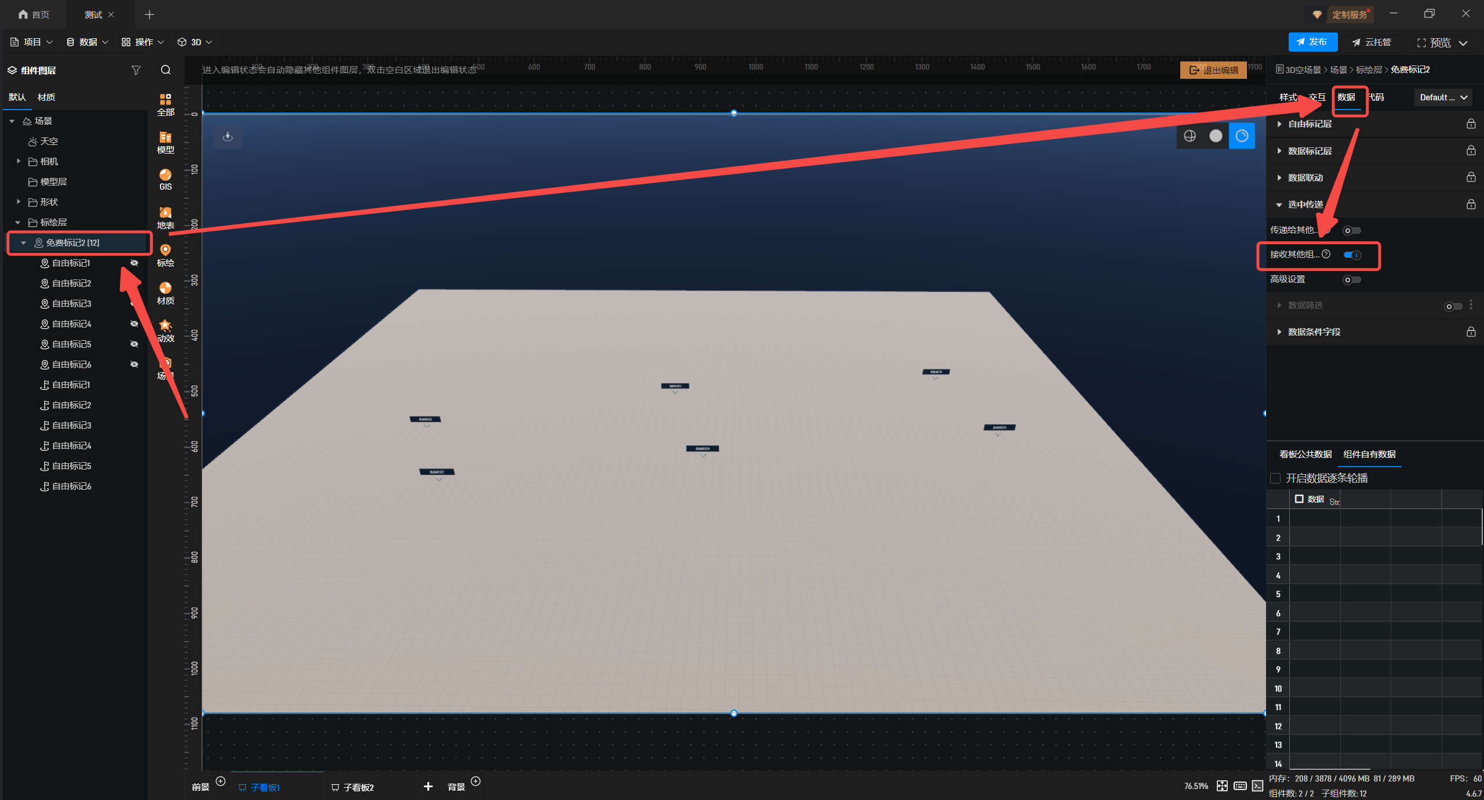Image resolution: width=1484 pixels, height=800 pixels.
Task: Toggle off 接收其他组 switch
Action: pos(1352,255)
